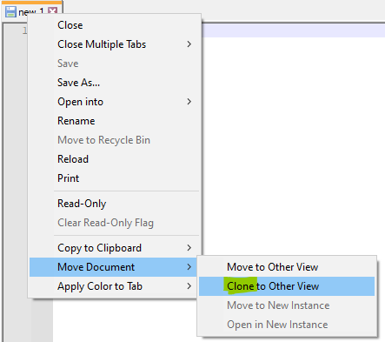Click the Move to Recycle Bin entry

coord(115,140)
